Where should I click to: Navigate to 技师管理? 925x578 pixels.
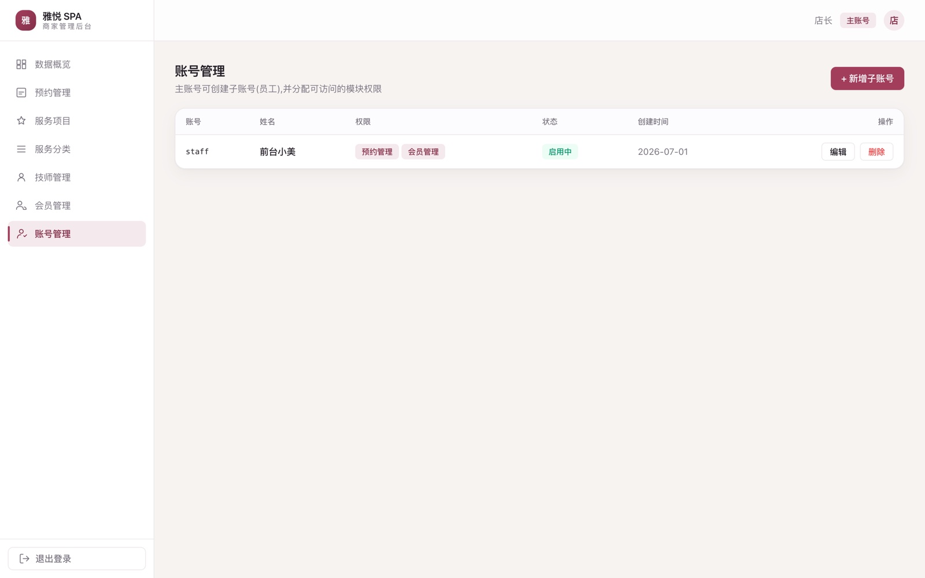77,177
